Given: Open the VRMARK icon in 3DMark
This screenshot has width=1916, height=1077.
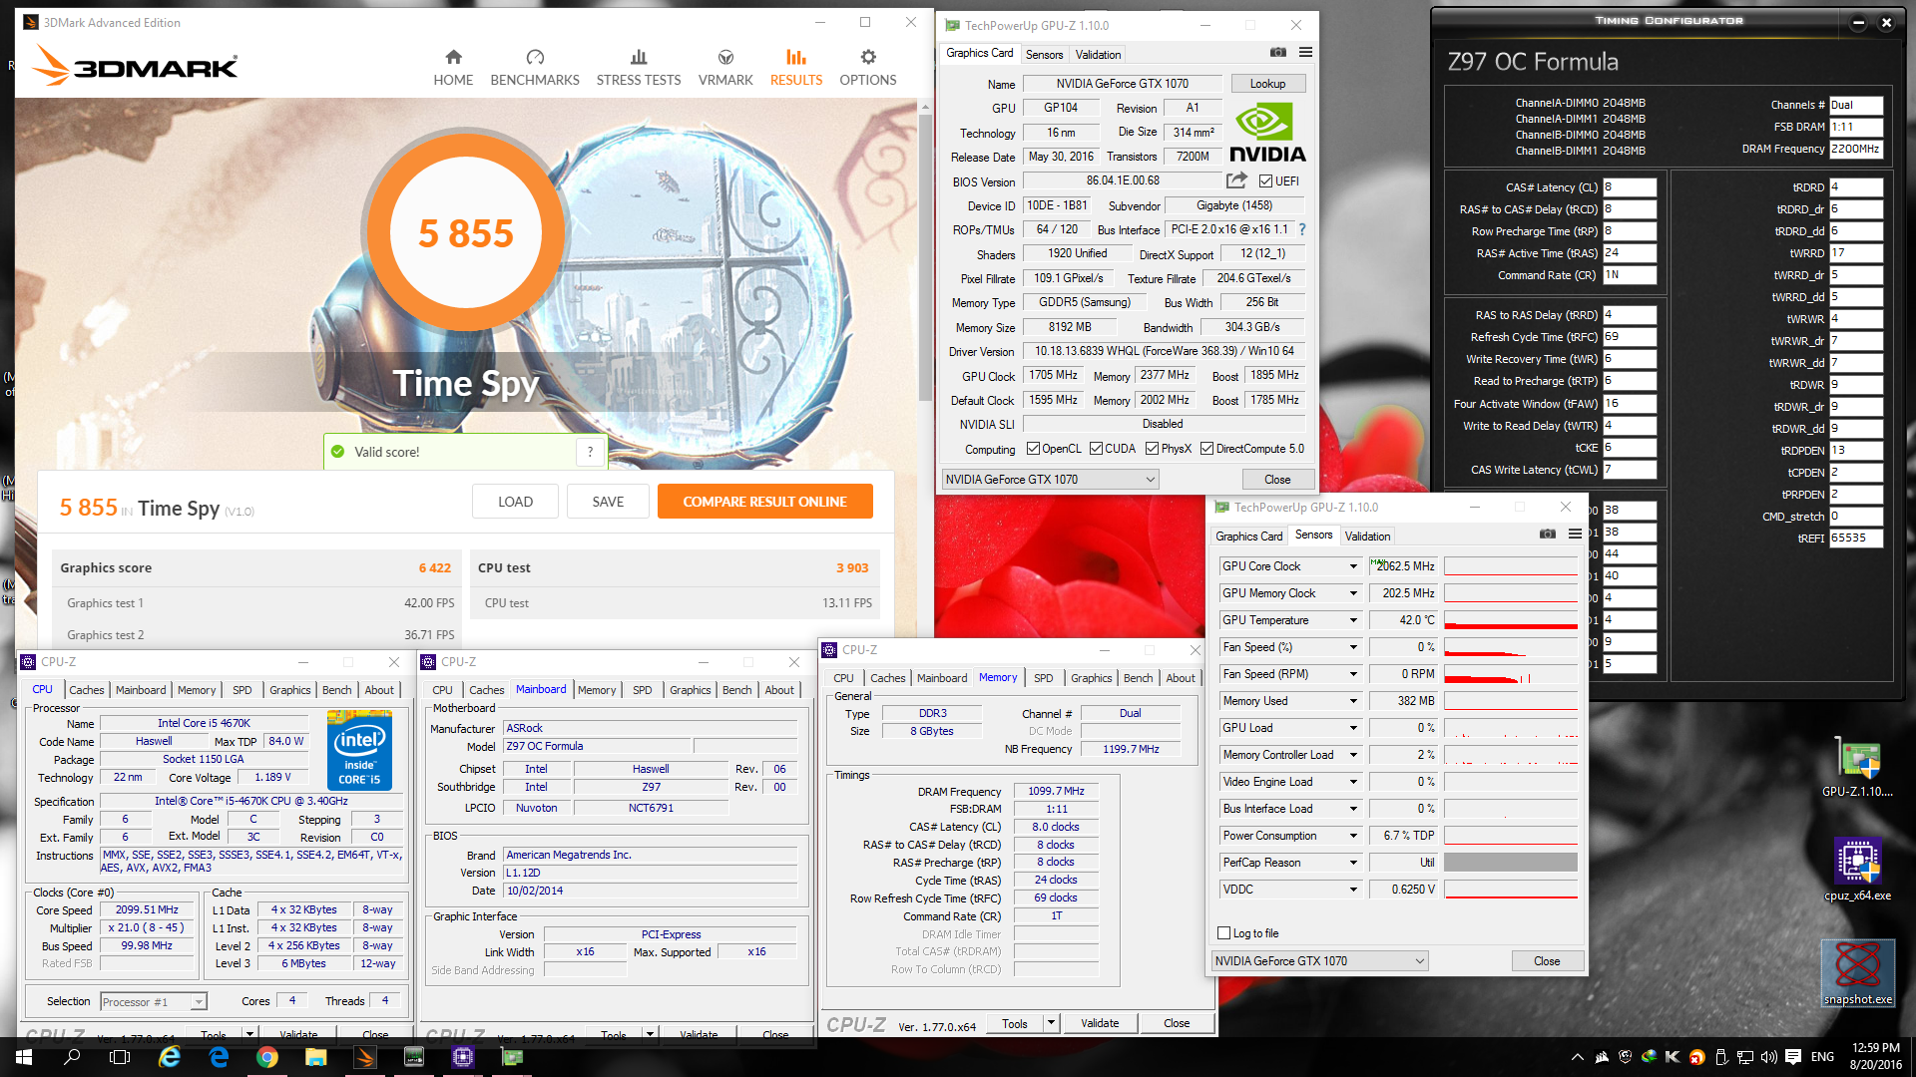Looking at the screenshot, I should pyautogui.click(x=725, y=58).
